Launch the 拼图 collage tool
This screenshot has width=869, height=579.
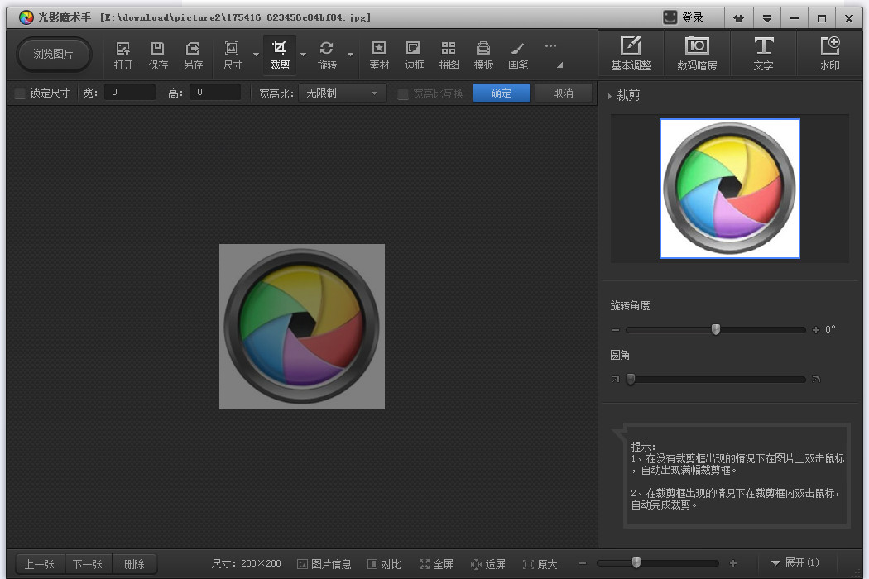[449, 55]
